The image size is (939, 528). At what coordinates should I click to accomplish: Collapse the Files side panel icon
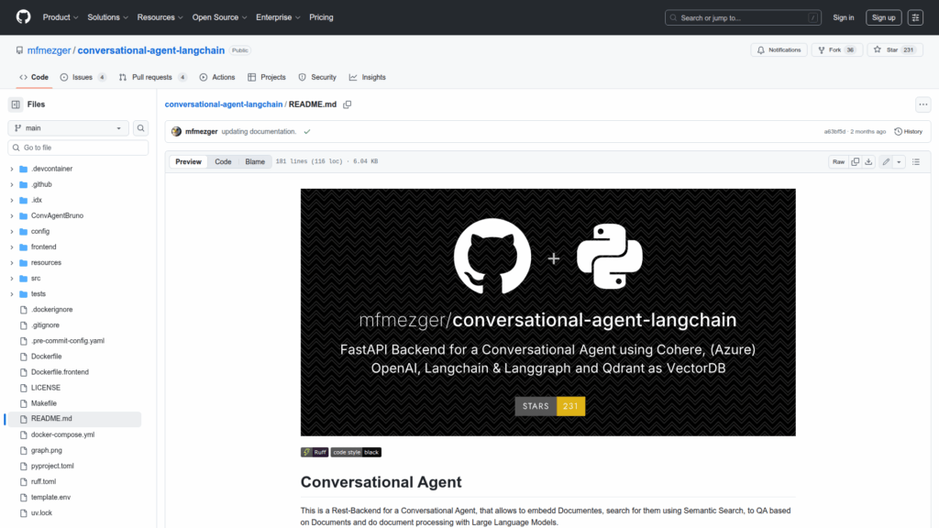(16, 104)
